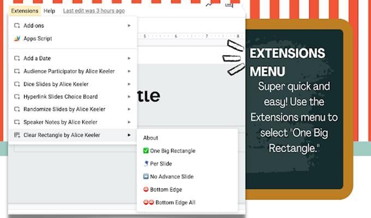371x218 pixels.
Task: Open the Extensions menu
Action: (x=25, y=11)
